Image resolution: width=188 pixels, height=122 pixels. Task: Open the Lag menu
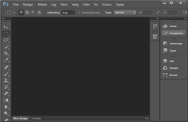(54, 5)
